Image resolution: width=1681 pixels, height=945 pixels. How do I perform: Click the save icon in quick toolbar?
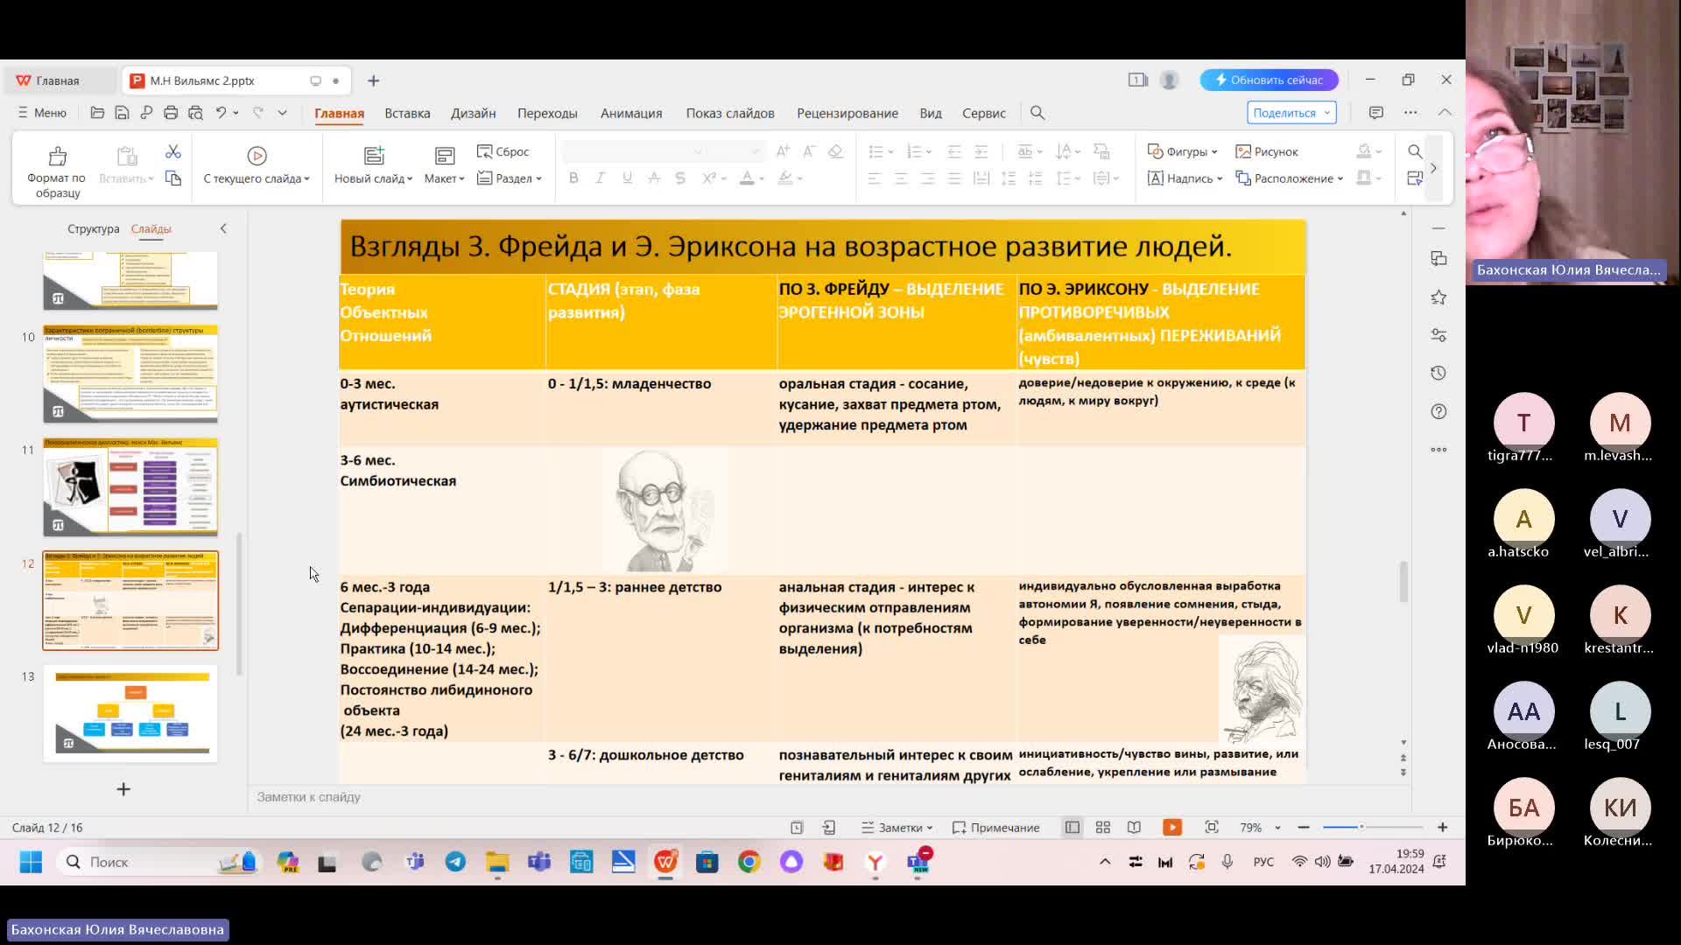pos(122,113)
